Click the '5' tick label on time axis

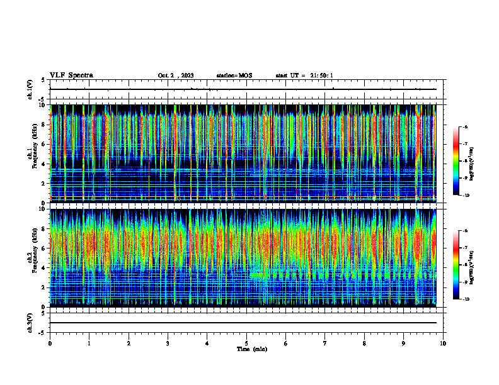coord(246,343)
